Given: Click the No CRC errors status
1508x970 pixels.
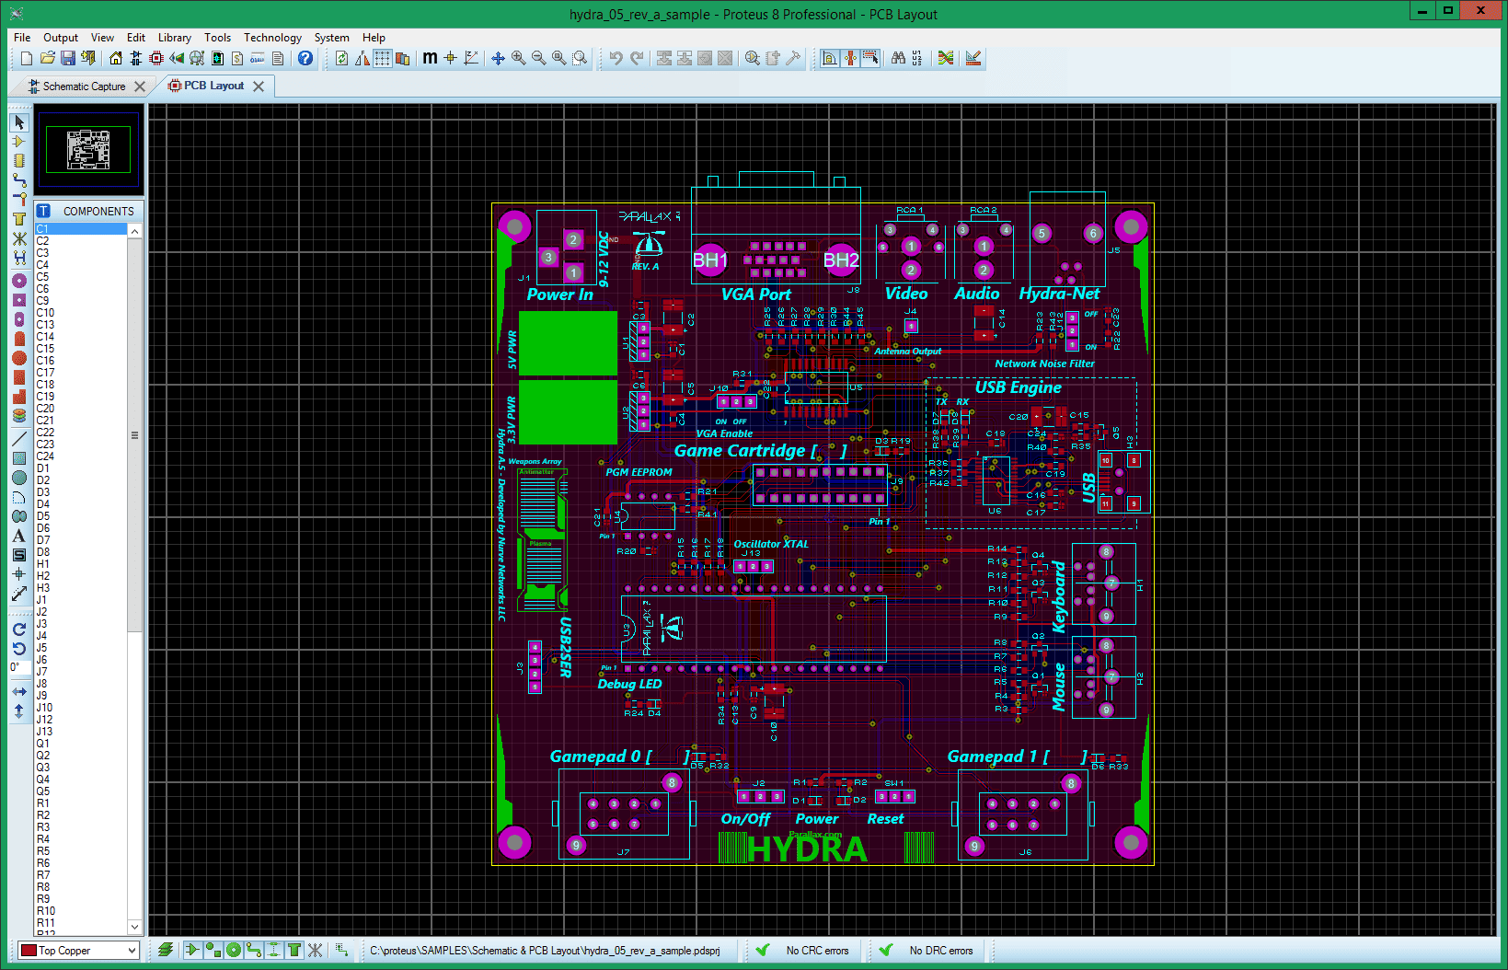Looking at the screenshot, I should click(817, 951).
